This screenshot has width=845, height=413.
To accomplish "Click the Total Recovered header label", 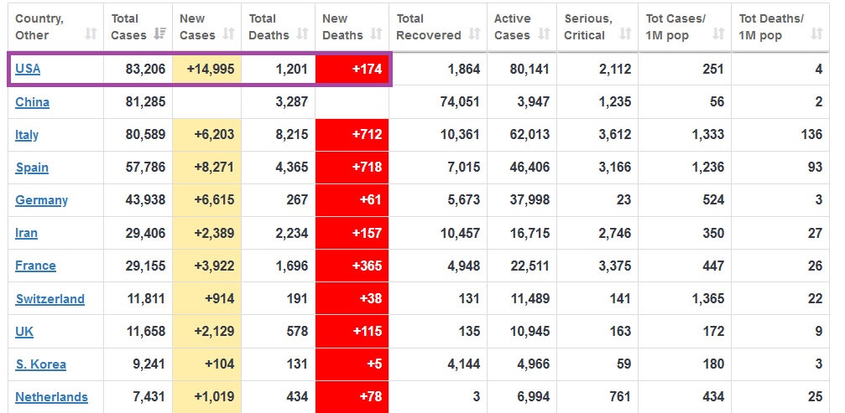I will coord(429,27).
